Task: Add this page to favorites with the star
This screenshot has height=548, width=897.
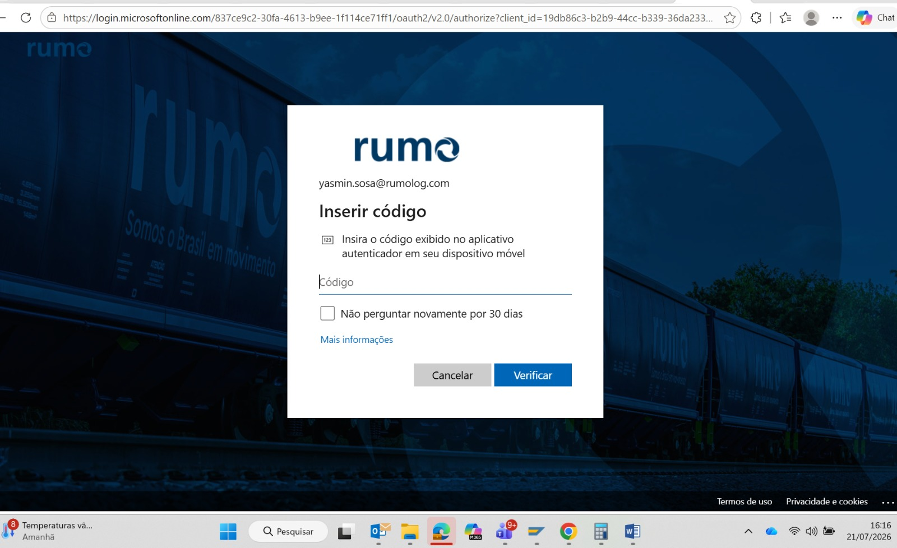Action: point(729,18)
